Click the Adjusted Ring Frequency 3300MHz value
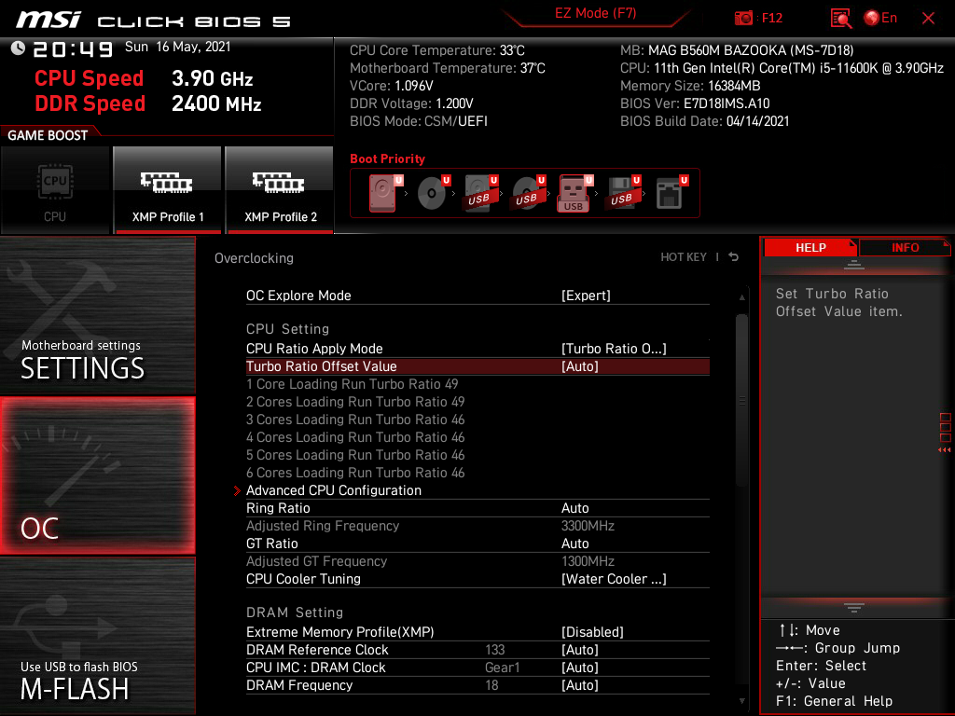This screenshot has height=716, width=955. click(588, 526)
